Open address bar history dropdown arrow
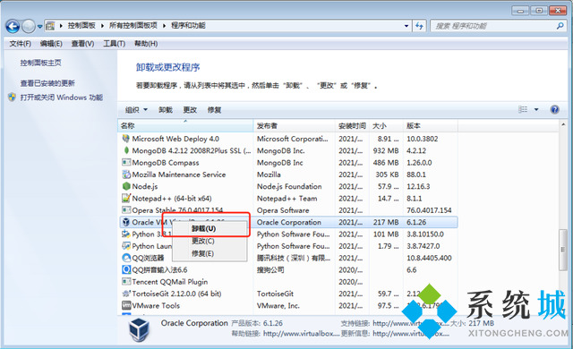Screen dimensions: 573x349 406,26
